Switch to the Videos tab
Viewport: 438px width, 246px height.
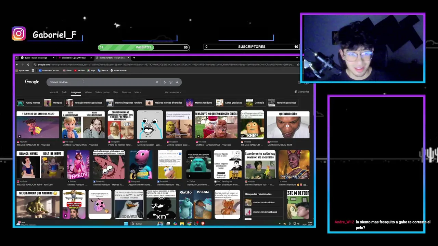point(88,92)
